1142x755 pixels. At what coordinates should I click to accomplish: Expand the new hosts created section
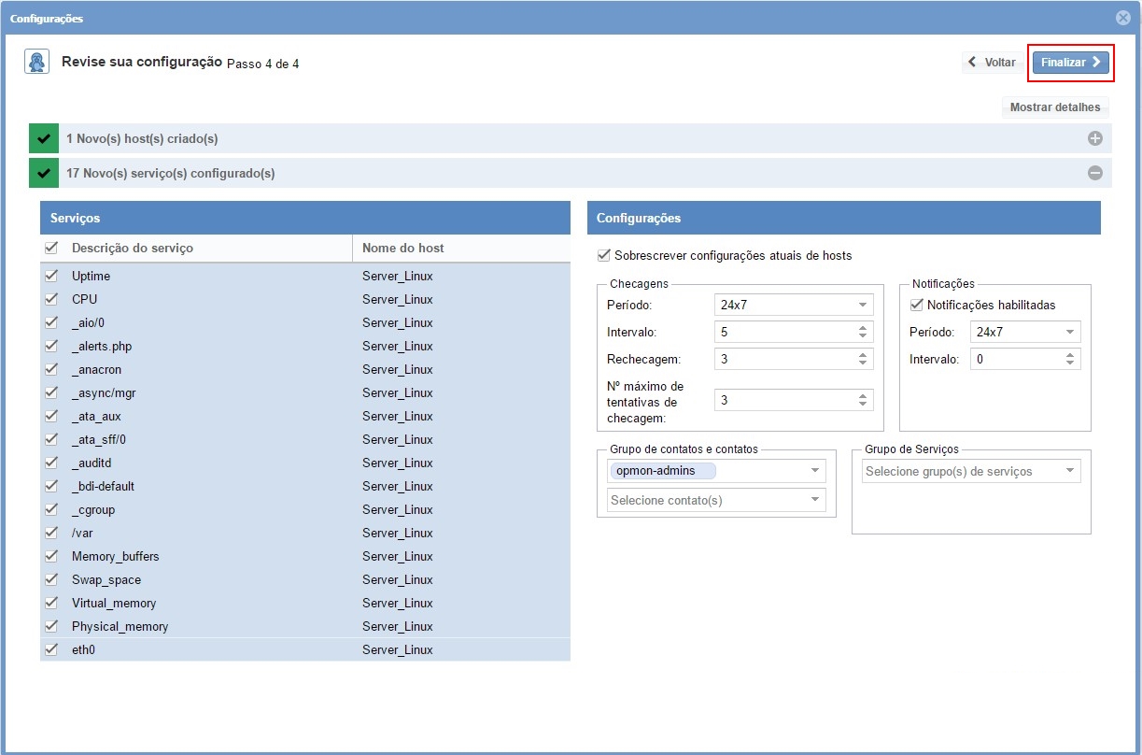point(1094,139)
